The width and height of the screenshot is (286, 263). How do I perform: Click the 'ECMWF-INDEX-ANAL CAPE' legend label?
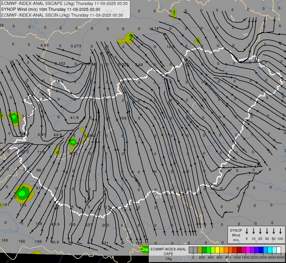pyautogui.click(x=168, y=251)
